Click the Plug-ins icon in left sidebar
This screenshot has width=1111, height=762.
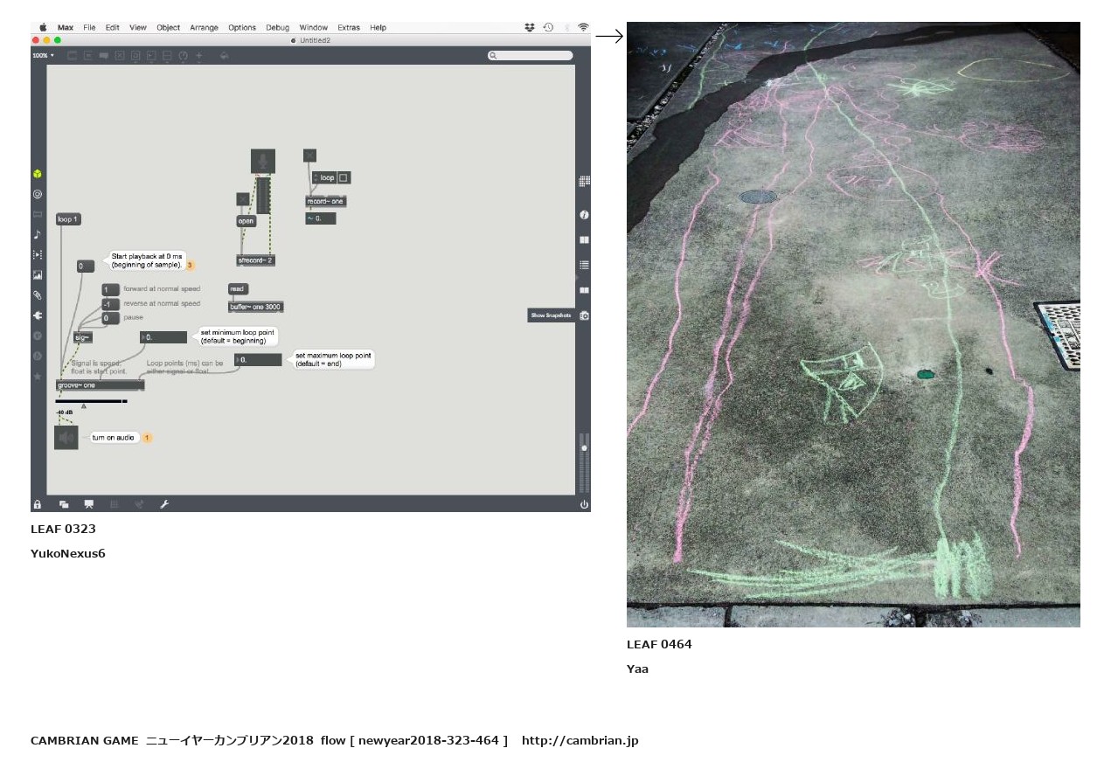[x=38, y=315]
